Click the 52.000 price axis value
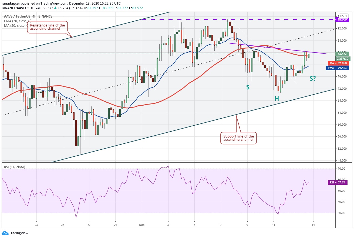Screen dimensions: 354x238 coord(342,149)
